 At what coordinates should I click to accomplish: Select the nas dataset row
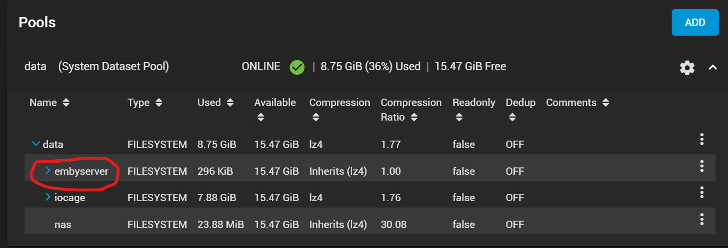point(63,225)
